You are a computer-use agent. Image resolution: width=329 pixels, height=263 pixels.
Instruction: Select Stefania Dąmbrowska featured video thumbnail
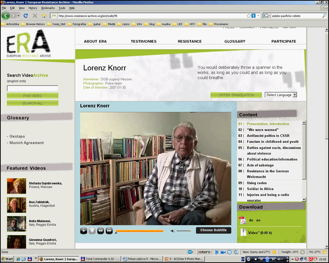16,186
